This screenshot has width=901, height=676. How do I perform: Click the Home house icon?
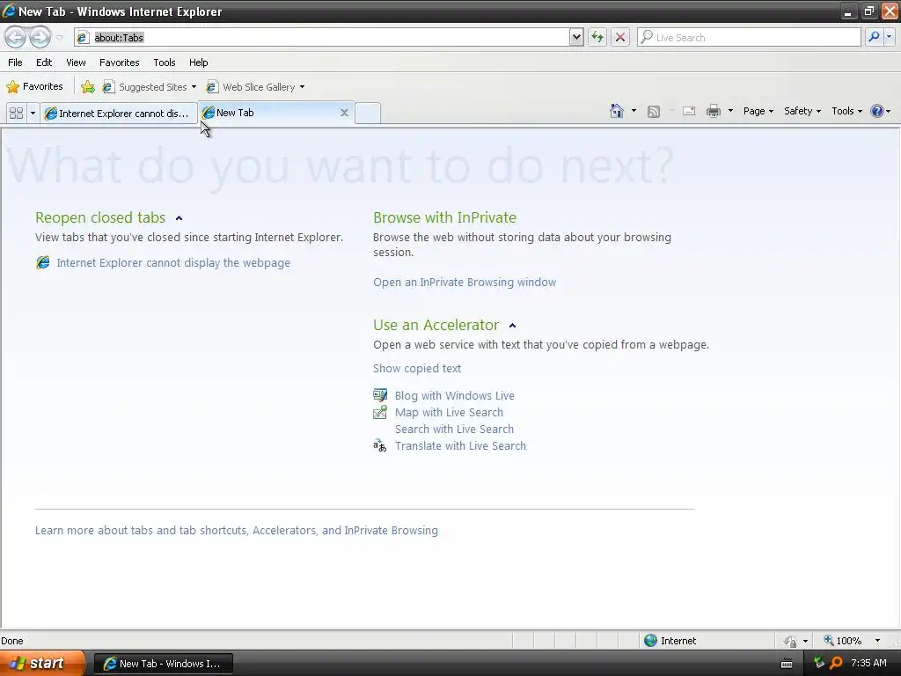[617, 110]
